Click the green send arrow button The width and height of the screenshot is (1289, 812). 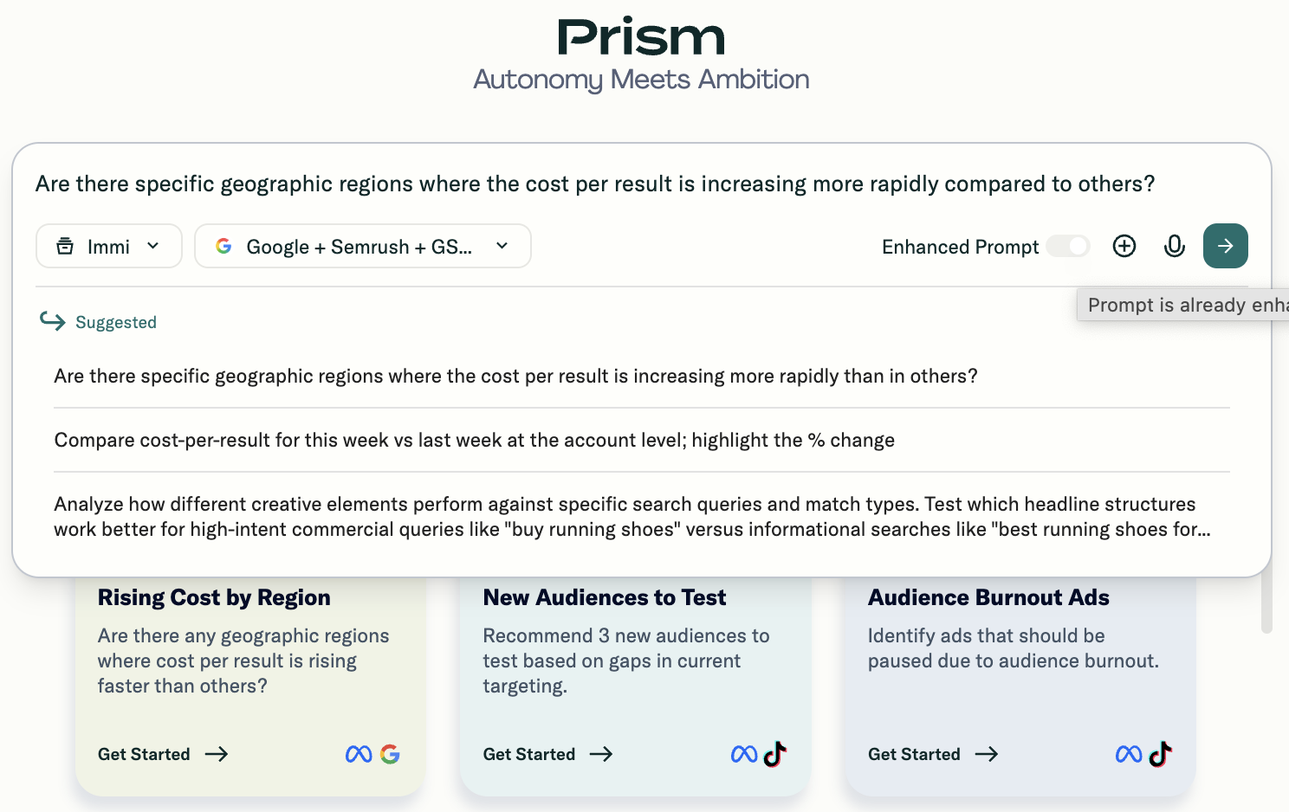(x=1225, y=246)
